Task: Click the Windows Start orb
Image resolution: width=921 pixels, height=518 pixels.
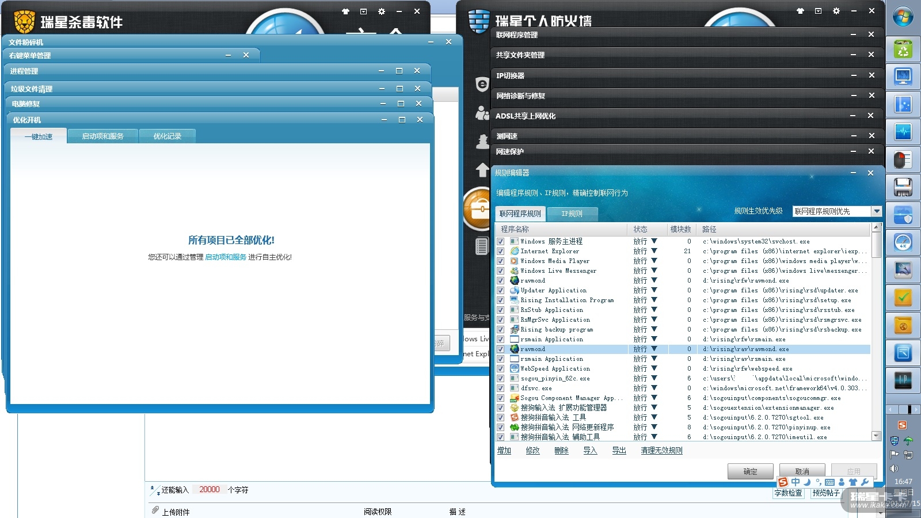Action: coord(903,17)
